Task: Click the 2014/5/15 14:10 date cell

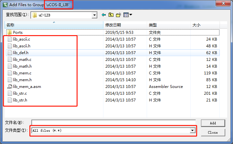Action: pos(121,80)
